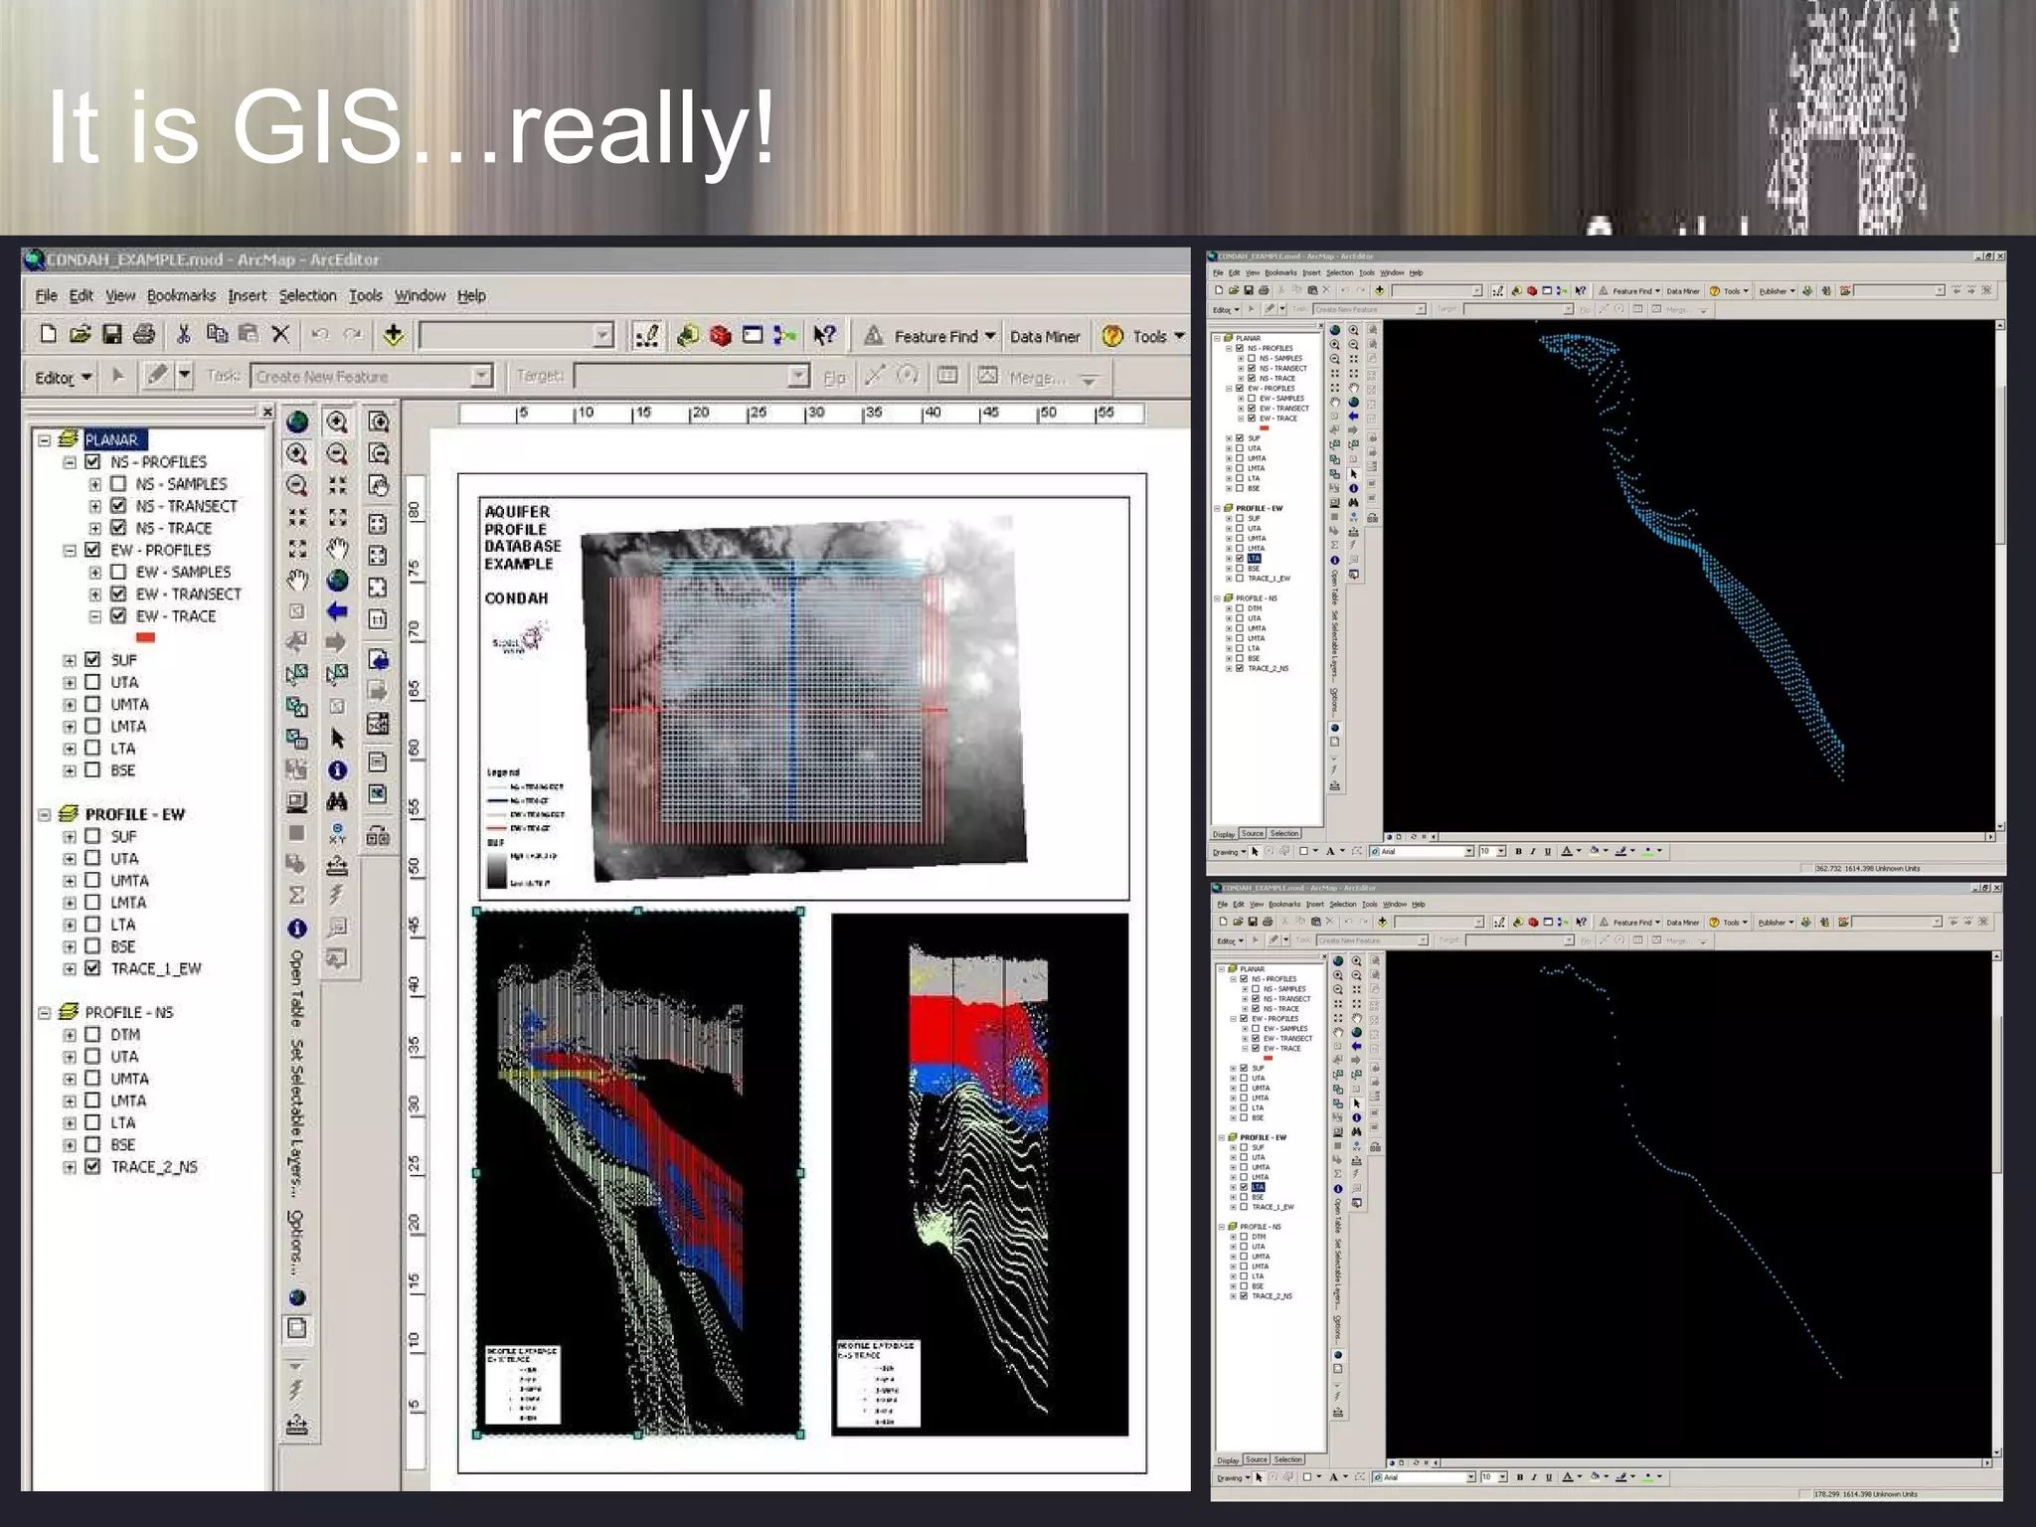Check the EW - SAMPLES layer
2036x1527 pixels.
point(118,572)
